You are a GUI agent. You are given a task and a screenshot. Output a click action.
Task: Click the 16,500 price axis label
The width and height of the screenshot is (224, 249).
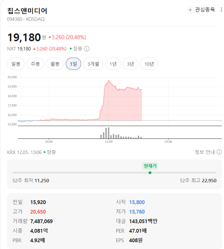tap(12, 115)
